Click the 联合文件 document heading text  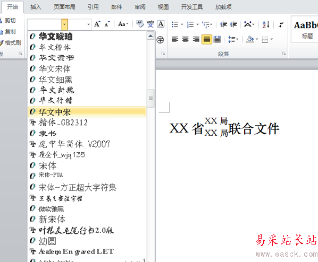[x=254, y=129]
